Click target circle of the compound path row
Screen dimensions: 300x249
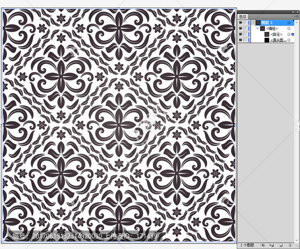click(289, 40)
